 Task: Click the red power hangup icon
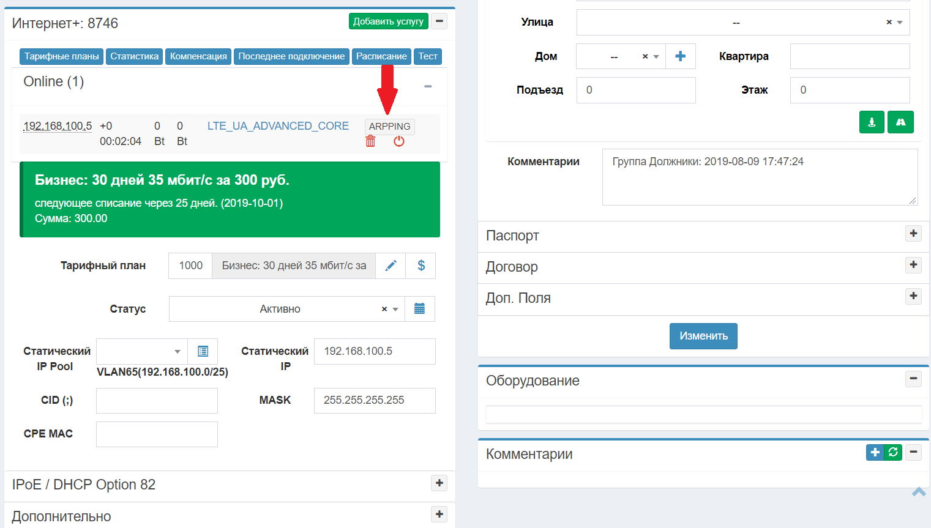[399, 141]
